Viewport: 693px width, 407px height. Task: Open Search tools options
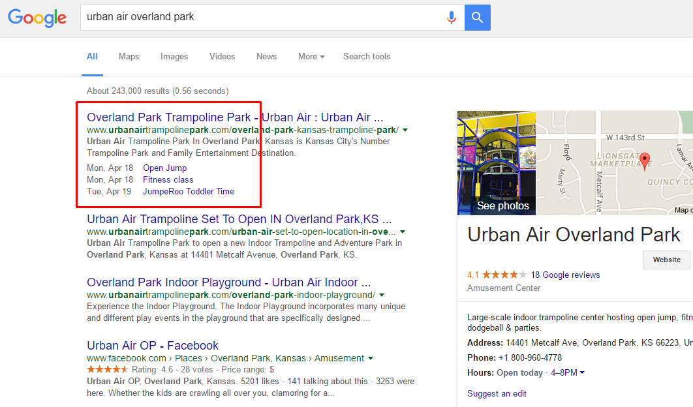point(367,57)
